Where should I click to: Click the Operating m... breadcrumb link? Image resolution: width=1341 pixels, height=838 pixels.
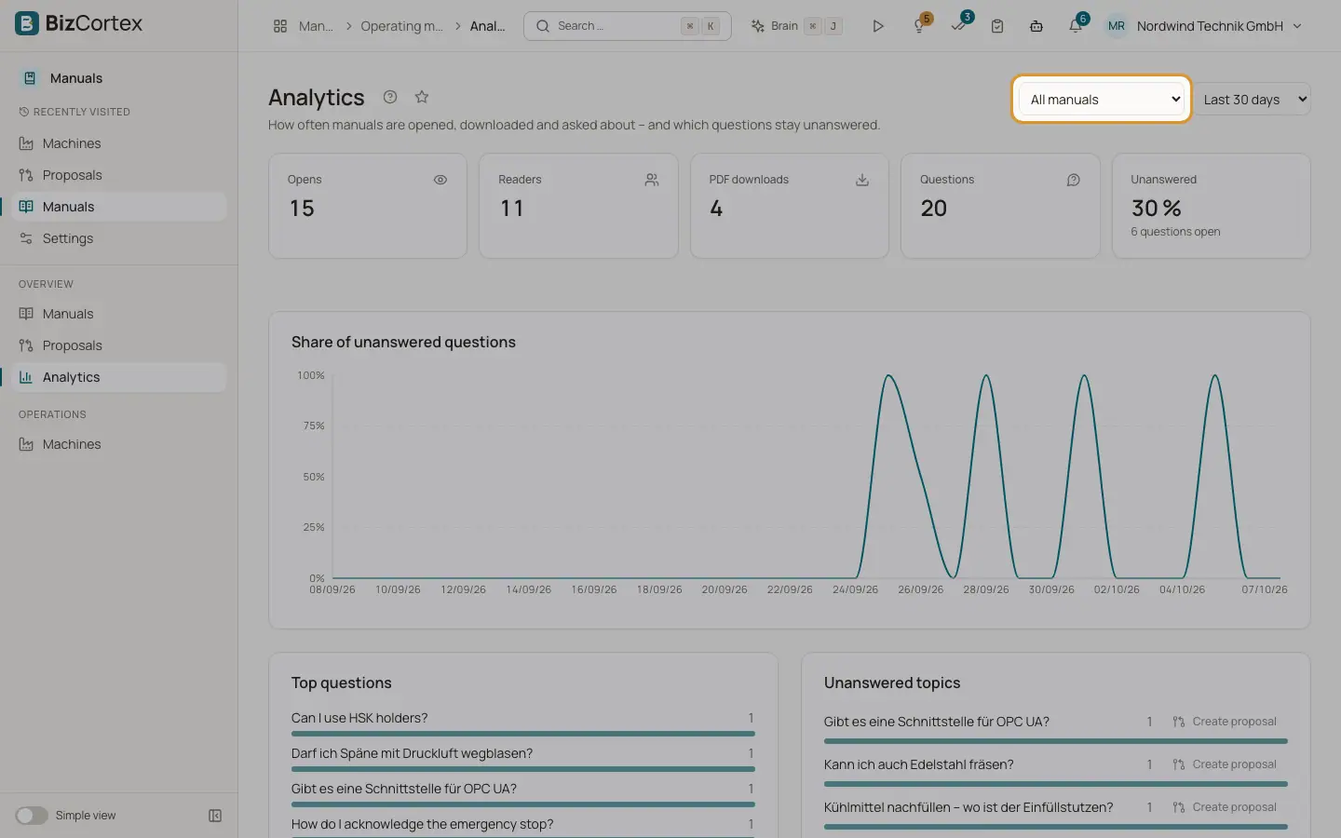[x=401, y=26]
